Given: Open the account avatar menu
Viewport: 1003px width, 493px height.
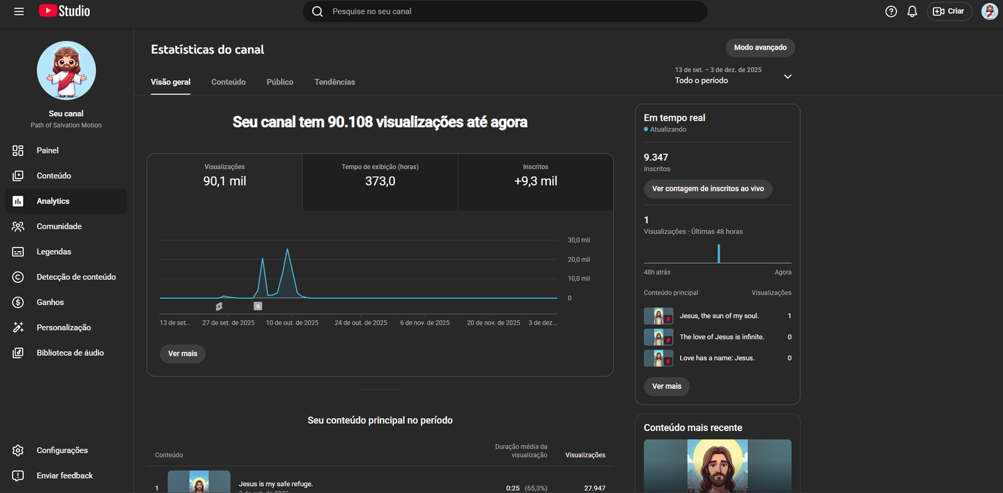Looking at the screenshot, I should pos(989,11).
